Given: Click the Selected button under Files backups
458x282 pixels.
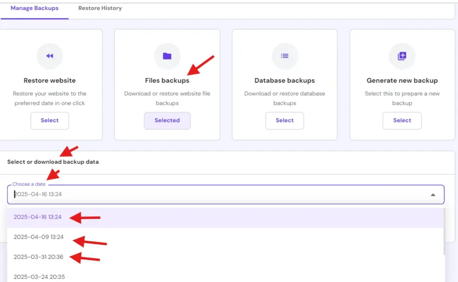Looking at the screenshot, I should tap(167, 120).
